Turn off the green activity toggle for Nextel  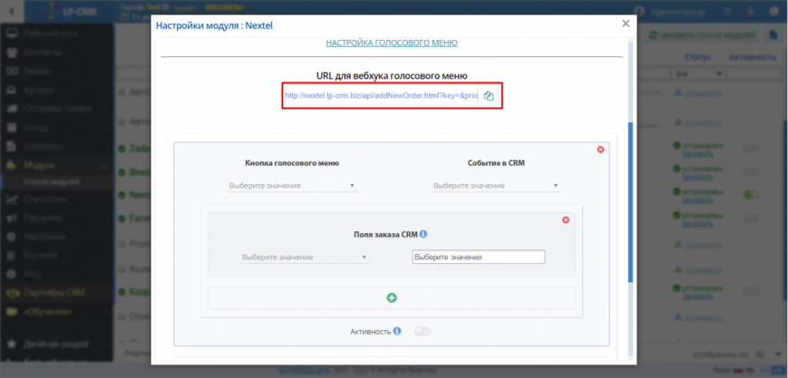click(752, 194)
